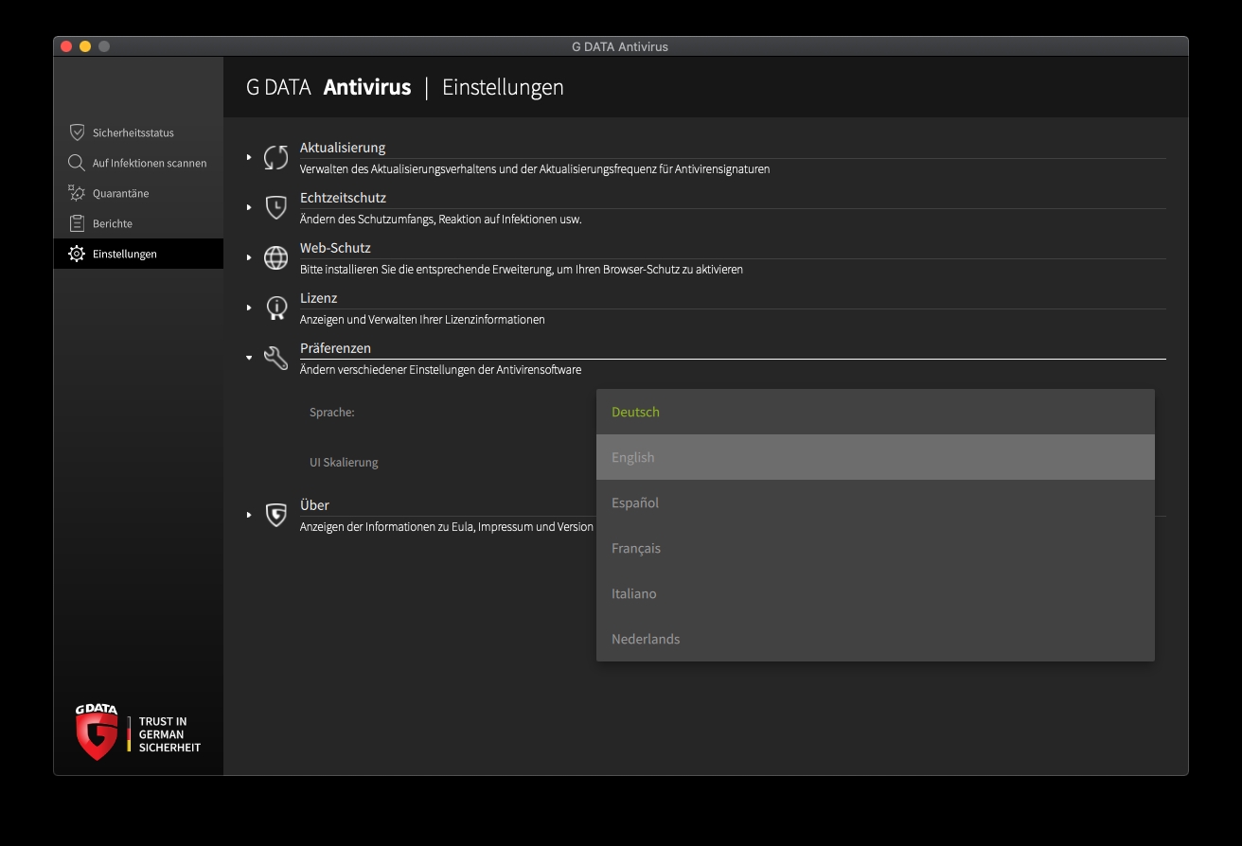Click the Web-Schutz globe icon
This screenshot has height=846, width=1242.
coord(275,257)
